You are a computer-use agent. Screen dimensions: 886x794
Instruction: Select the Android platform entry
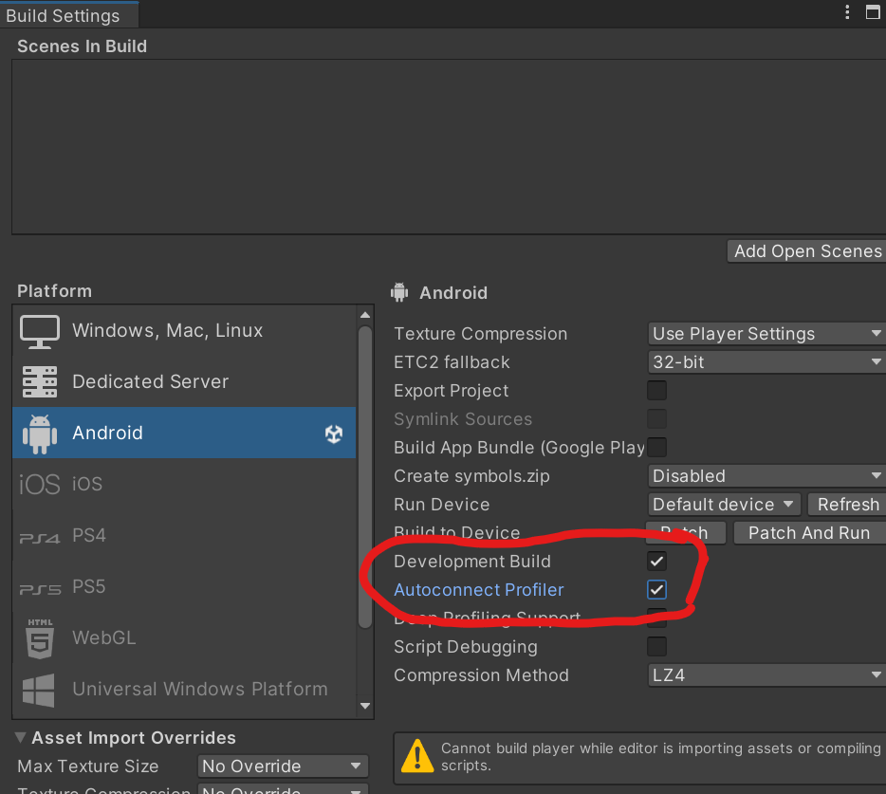184,433
